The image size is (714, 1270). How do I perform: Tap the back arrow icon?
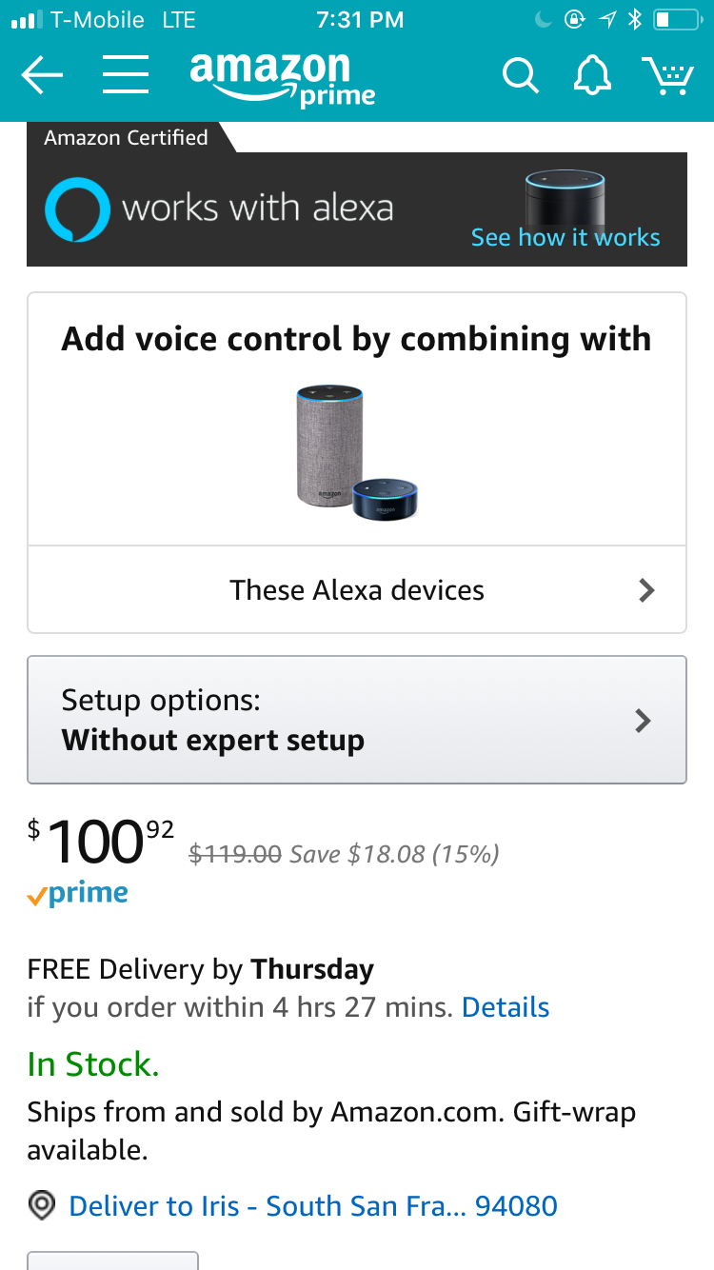(42, 75)
